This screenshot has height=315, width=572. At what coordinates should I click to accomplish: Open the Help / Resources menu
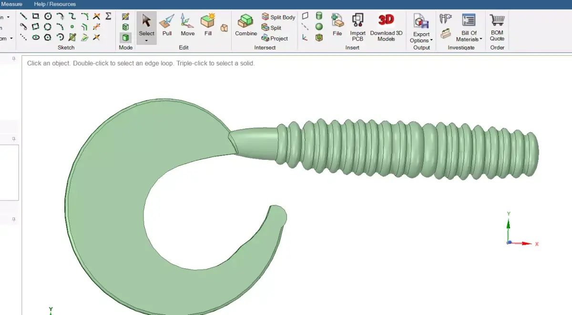[x=54, y=4]
